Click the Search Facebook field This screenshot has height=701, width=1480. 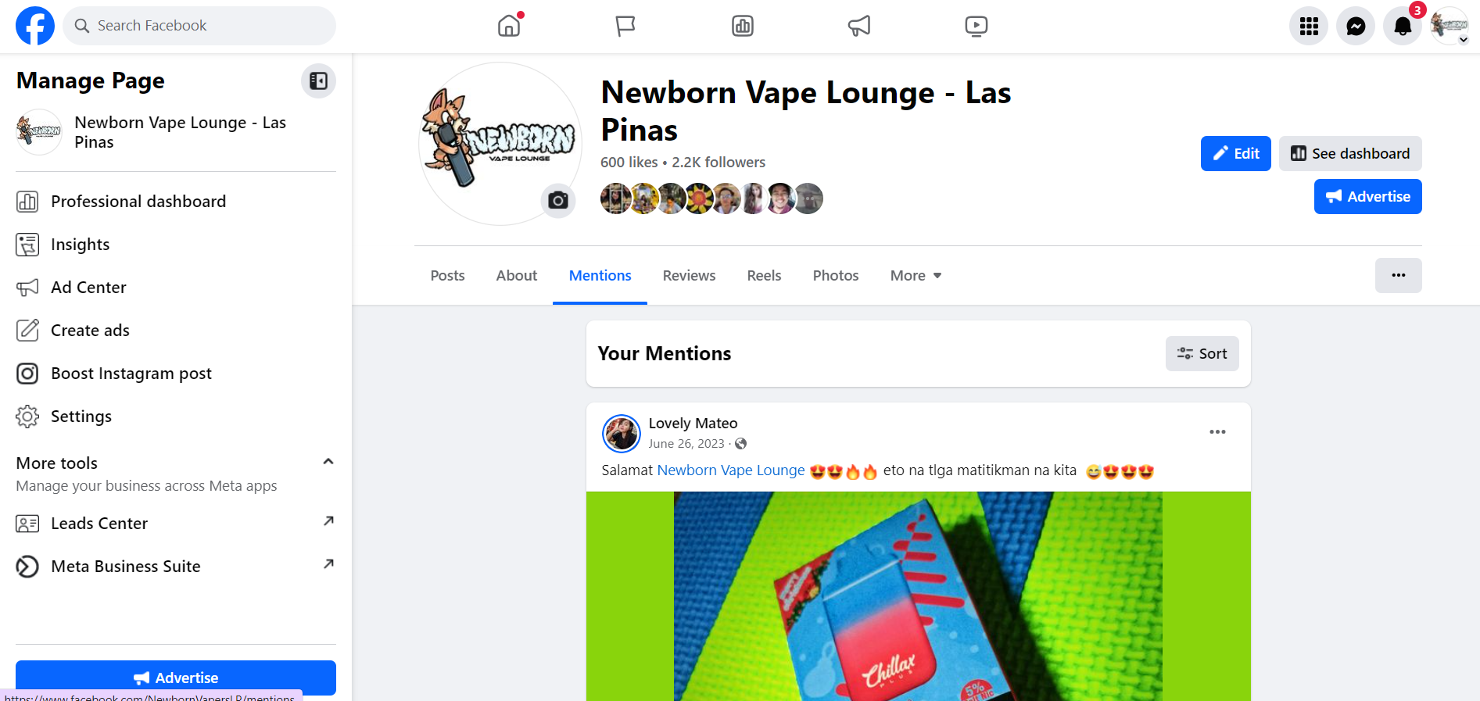[199, 26]
